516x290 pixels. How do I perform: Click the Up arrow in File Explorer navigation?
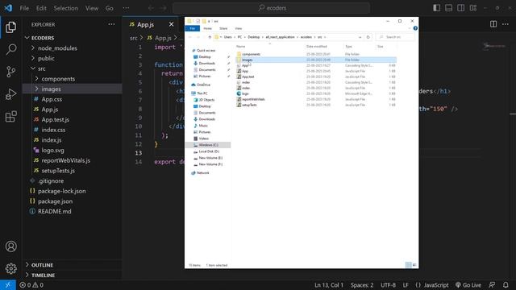[210, 37]
